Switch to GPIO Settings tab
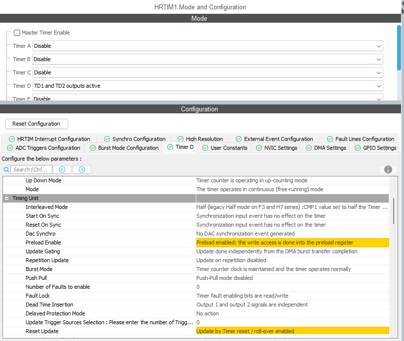 pyautogui.click(x=375, y=148)
